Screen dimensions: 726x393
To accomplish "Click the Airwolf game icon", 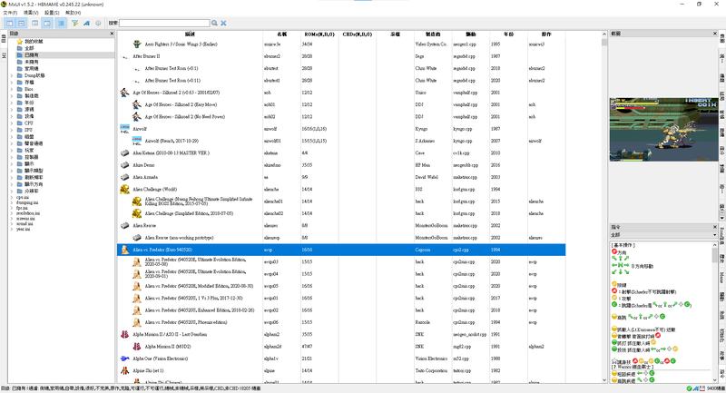I will pos(124,129).
